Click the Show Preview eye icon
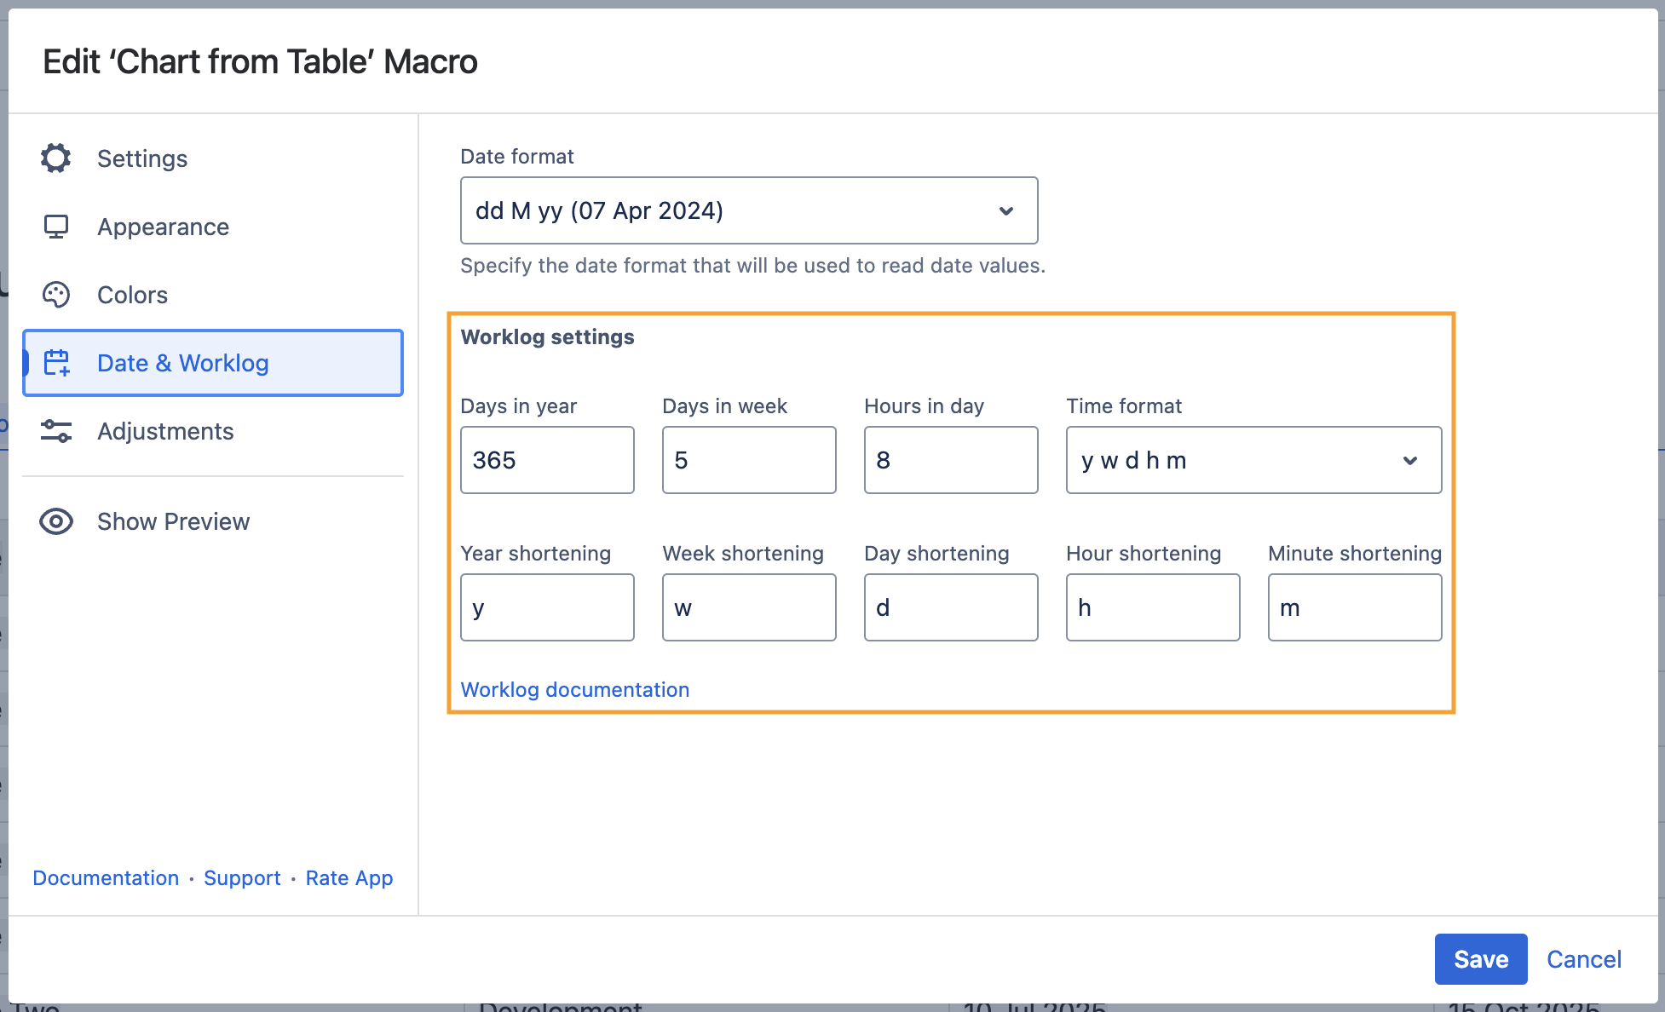Screen dimensions: 1665x1012 tap(56, 521)
